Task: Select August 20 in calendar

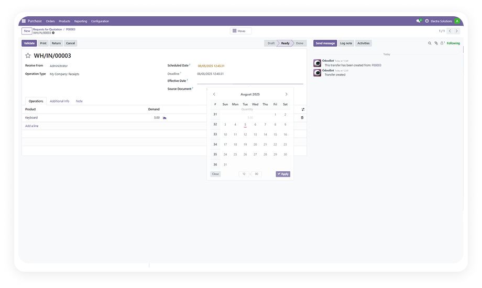Action: click(x=255, y=145)
